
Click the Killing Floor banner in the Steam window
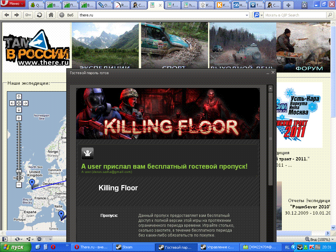168,114
